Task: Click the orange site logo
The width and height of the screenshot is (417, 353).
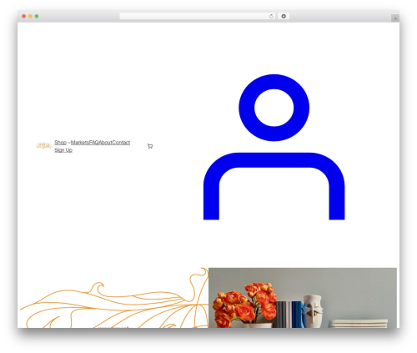Action: pos(44,146)
